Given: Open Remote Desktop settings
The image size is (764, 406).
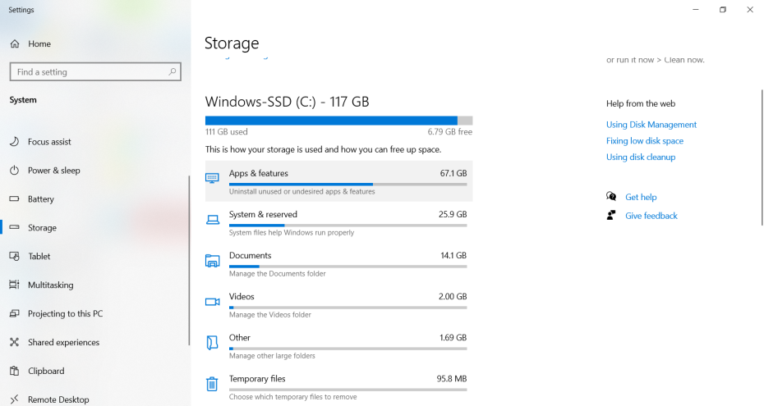Looking at the screenshot, I should [x=58, y=399].
